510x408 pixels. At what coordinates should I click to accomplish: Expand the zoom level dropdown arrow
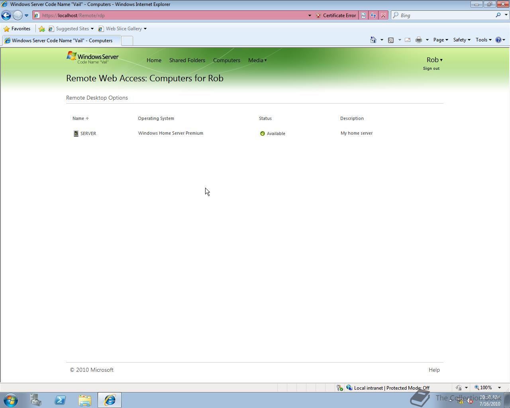point(499,387)
